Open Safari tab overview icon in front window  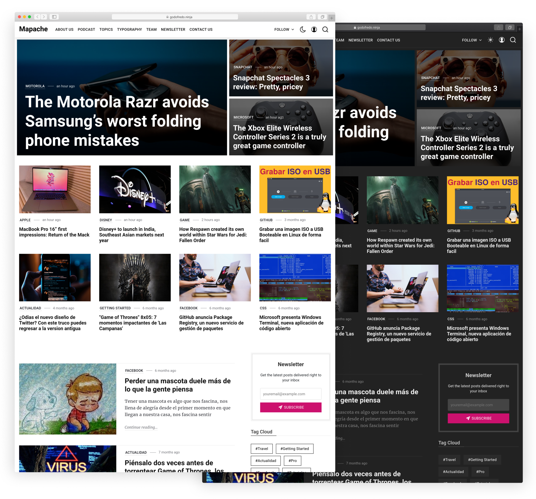(322, 17)
